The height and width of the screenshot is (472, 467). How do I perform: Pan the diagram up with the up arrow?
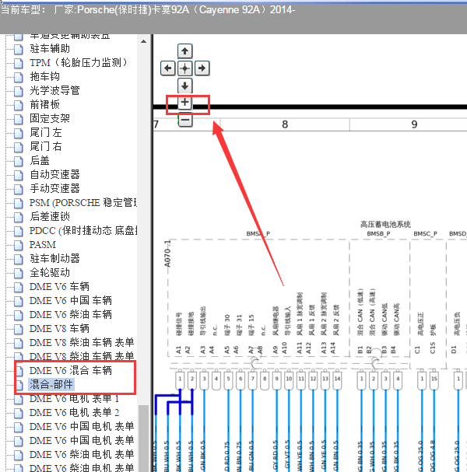coord(184,51)
